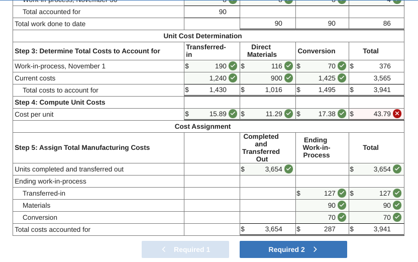
Task: Click 'Total costs accounted for' row label
Action: pos(53,229)
